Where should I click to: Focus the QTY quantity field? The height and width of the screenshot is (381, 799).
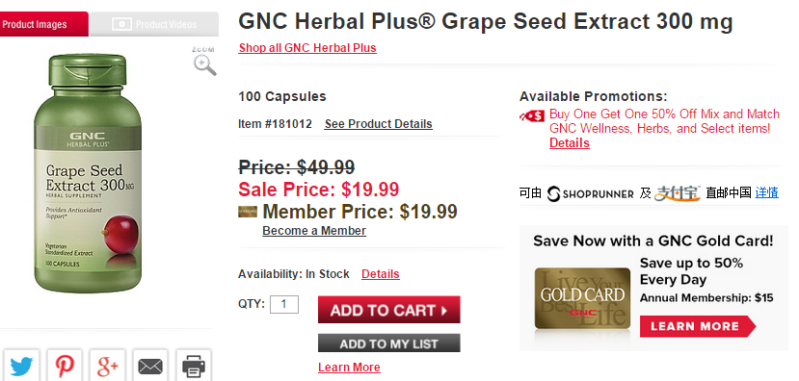pos(283,305)
